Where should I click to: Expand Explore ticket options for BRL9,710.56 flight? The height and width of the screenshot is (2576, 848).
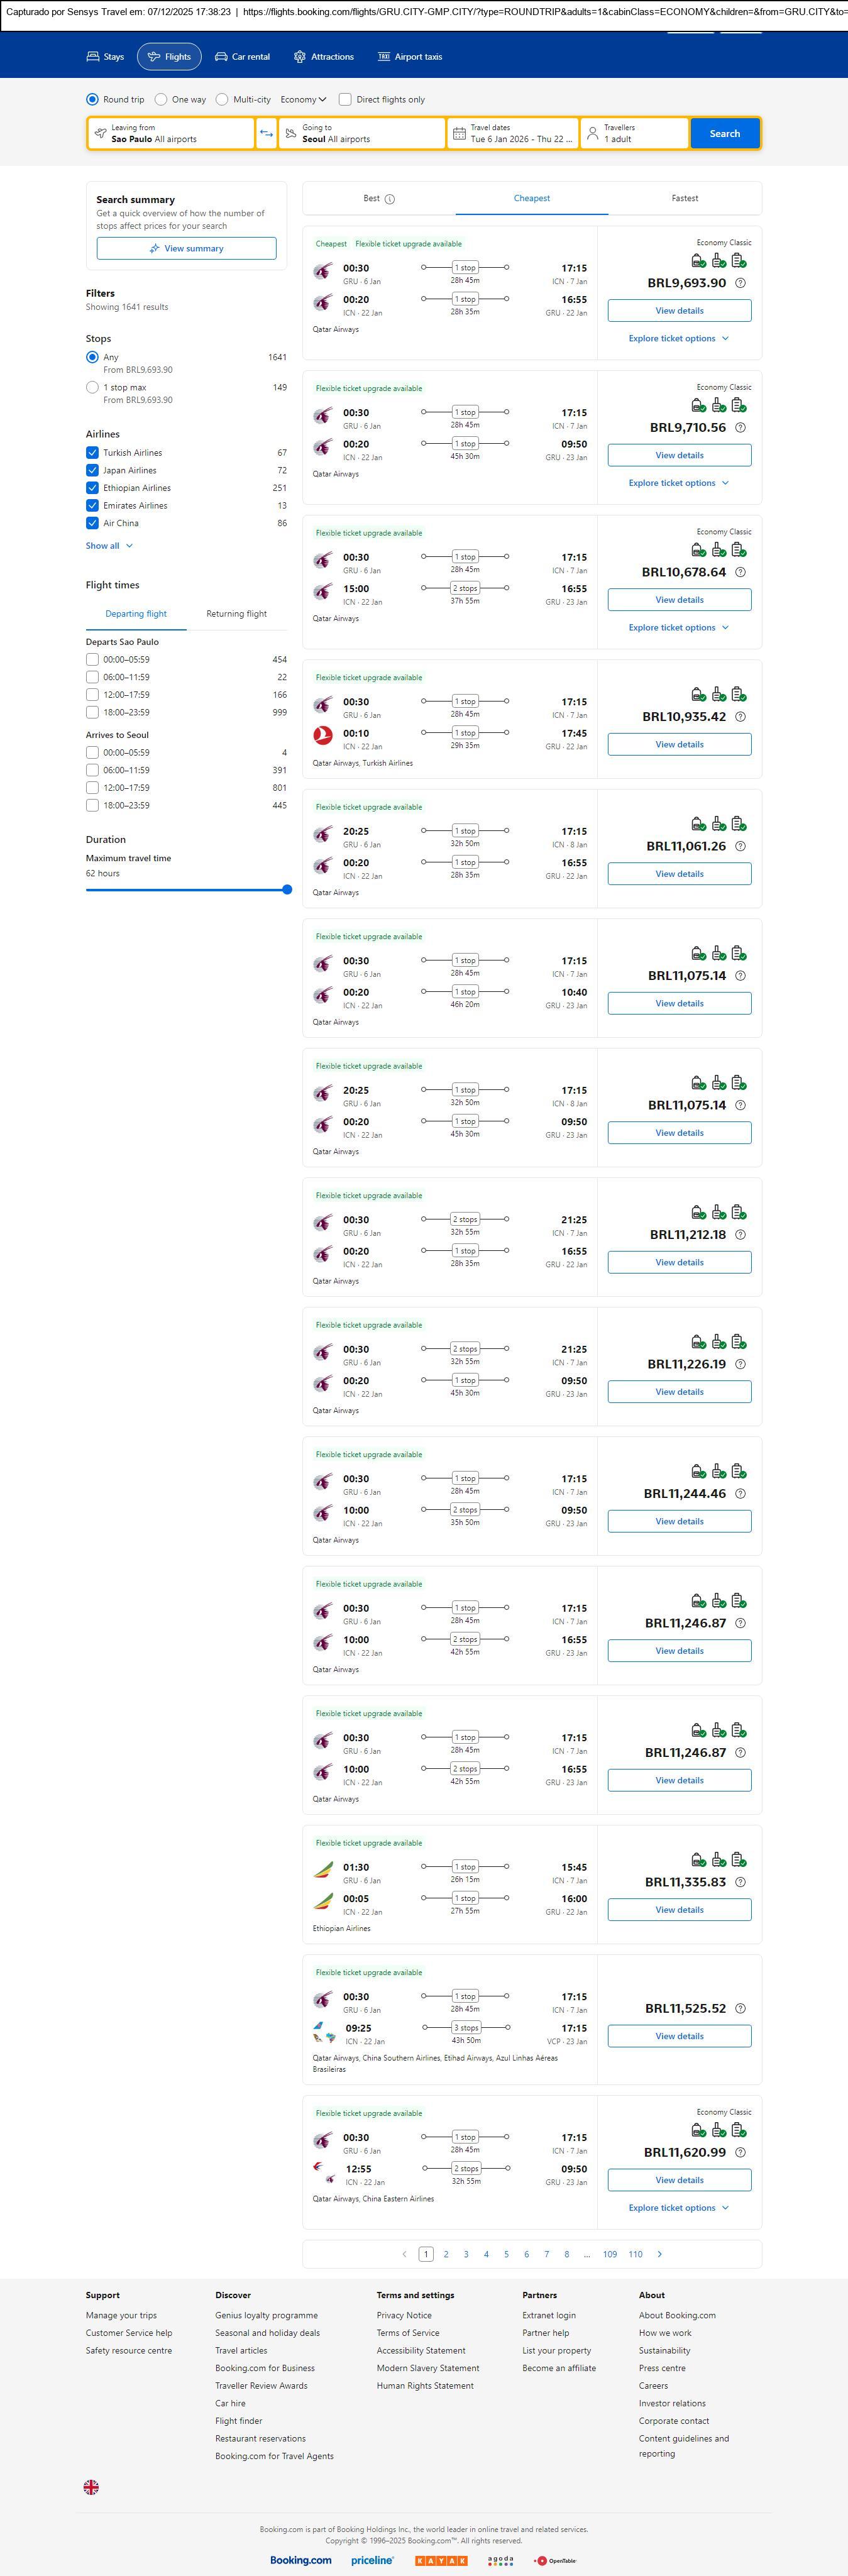(678, 483)
